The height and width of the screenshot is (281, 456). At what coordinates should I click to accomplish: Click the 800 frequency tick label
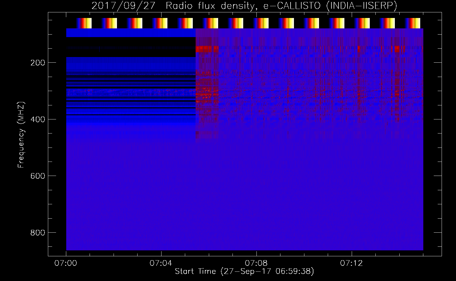[37, 233]
